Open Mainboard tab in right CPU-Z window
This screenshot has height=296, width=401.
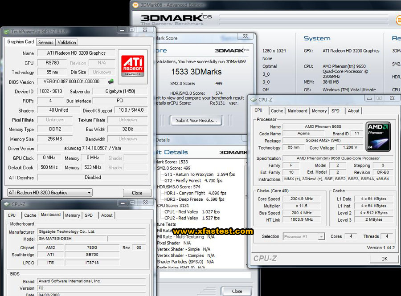[x=298, y=111]
